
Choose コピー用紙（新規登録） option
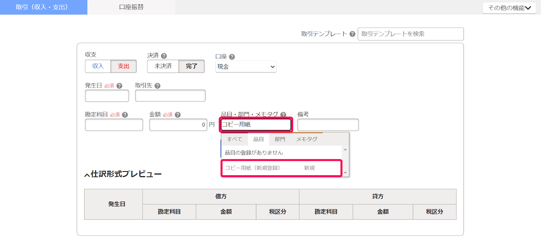(x=282, y=168)
